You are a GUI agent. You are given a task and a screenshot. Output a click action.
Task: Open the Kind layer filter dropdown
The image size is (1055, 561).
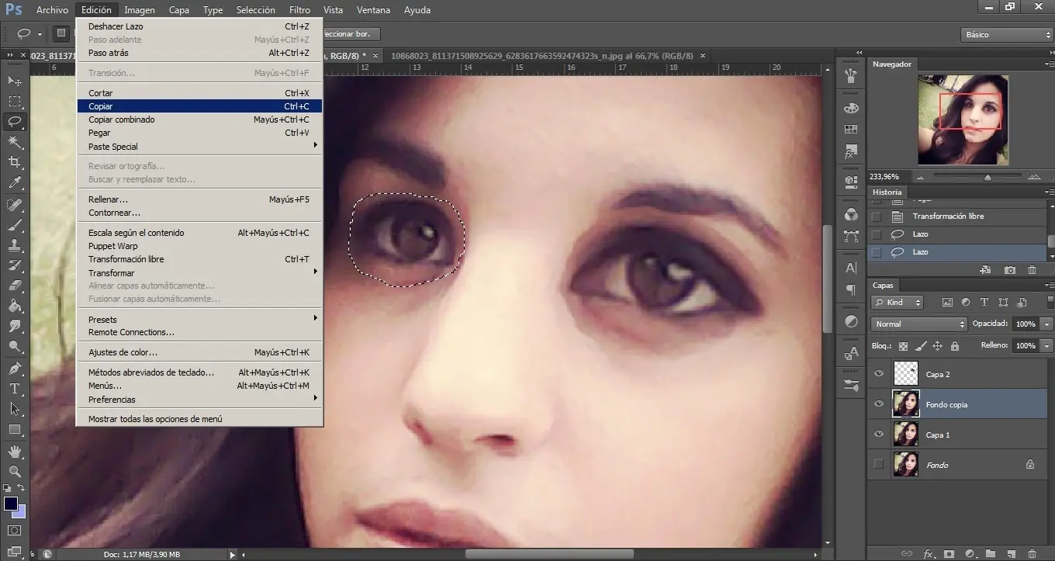point(898,303)
